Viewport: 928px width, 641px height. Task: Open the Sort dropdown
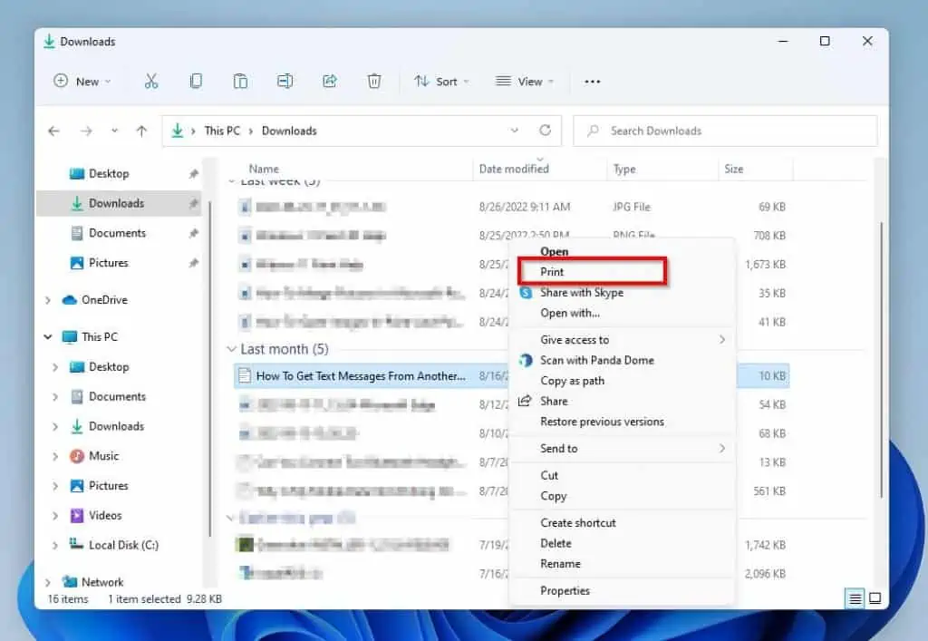pos(441,81)
